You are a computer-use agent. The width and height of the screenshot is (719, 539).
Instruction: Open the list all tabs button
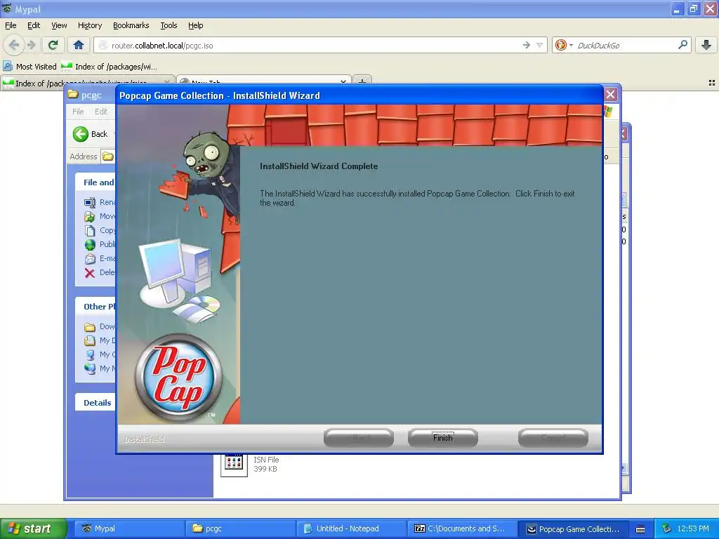click(x=712, y=83)
